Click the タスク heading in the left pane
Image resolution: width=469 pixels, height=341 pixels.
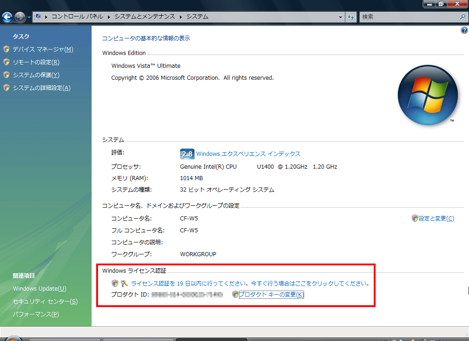(21, 37)
